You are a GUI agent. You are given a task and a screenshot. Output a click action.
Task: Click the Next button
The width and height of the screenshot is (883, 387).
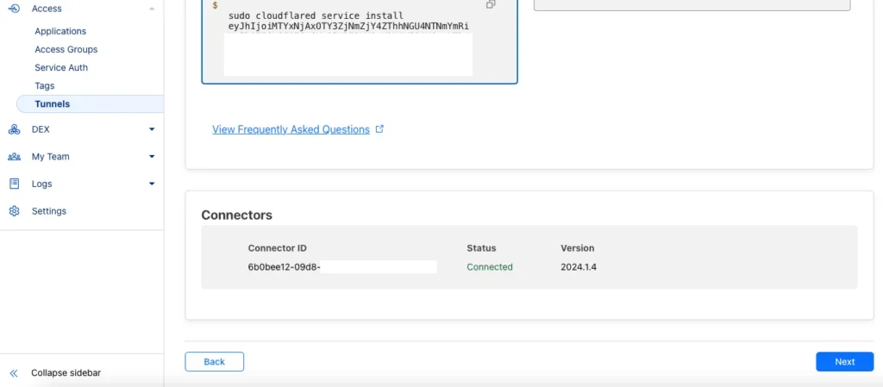[845, 362]
